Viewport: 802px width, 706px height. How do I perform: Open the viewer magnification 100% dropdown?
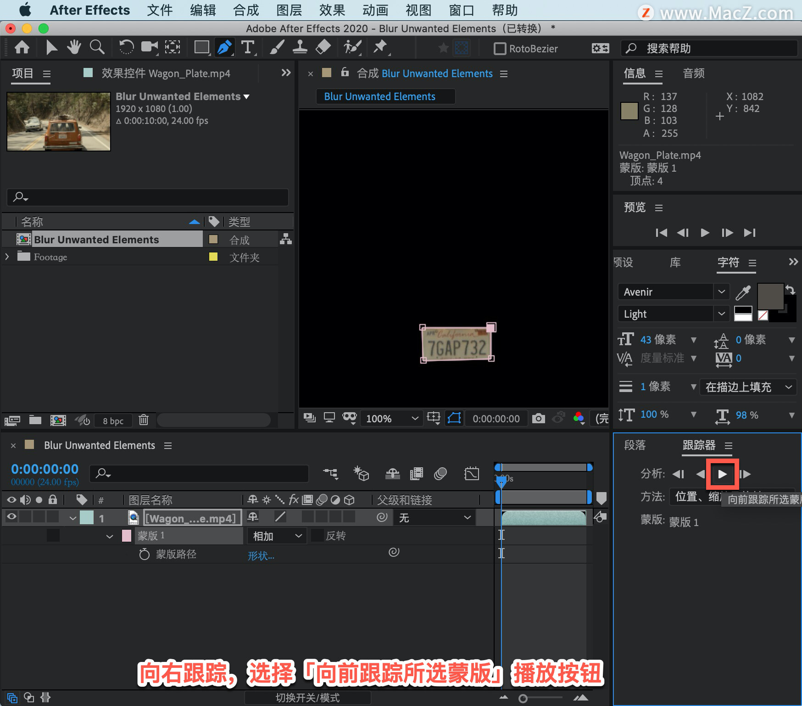point(391,418)
